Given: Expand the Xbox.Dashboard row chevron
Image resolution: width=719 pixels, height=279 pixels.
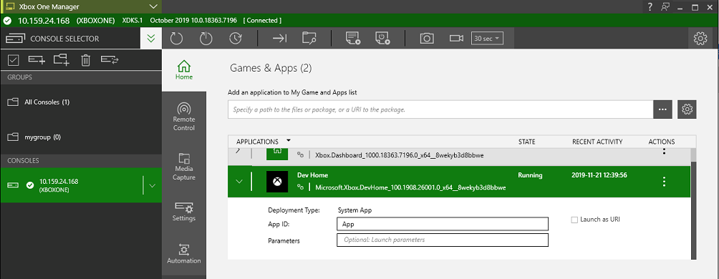Looking at the screenshot, I should [238, 151].
